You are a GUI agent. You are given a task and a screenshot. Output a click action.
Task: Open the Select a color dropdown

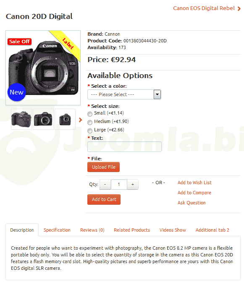pyautogui.click(x=124, y=94)
